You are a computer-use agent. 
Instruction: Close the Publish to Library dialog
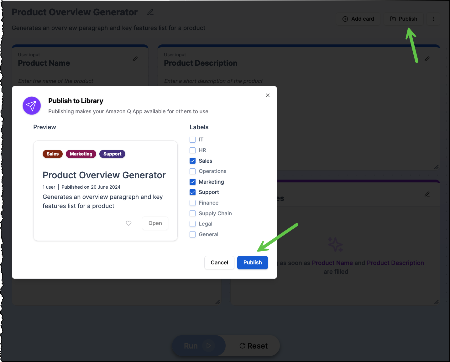coord(268,95)
